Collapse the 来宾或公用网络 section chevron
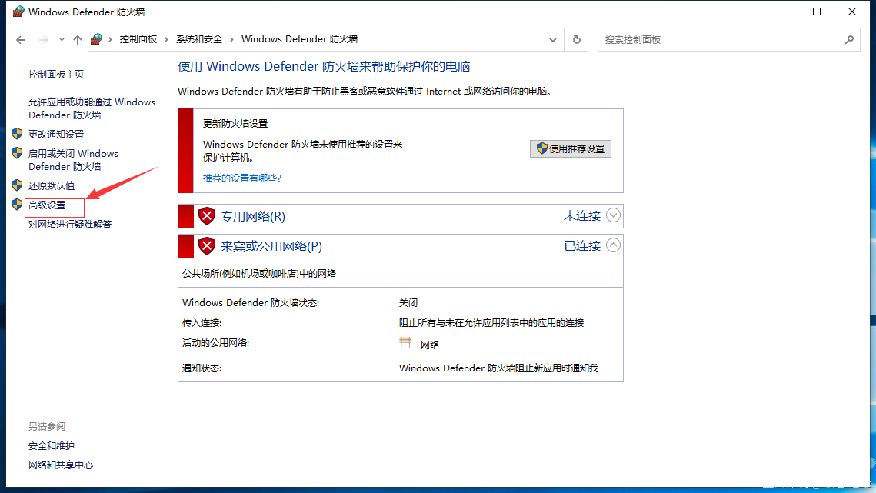876x493 pixels. pos(613,245)
